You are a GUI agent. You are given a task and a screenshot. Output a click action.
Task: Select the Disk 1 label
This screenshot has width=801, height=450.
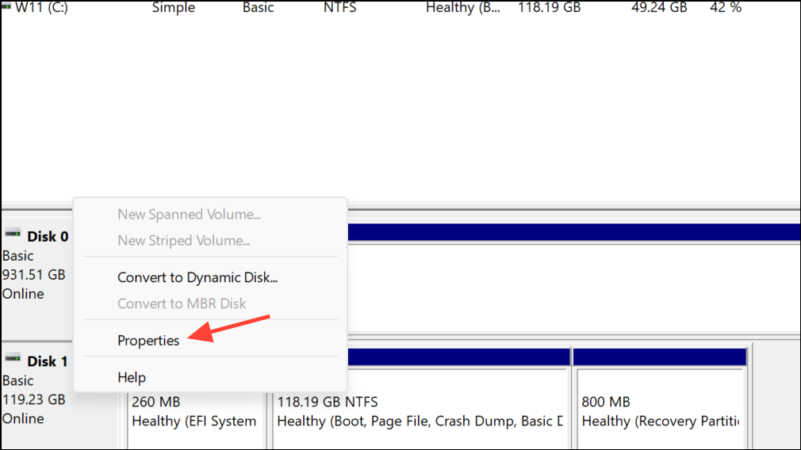[x=48, y=361]
